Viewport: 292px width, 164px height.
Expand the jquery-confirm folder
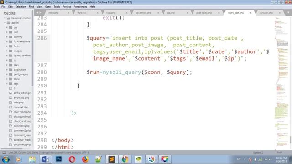tap(7, 56)
